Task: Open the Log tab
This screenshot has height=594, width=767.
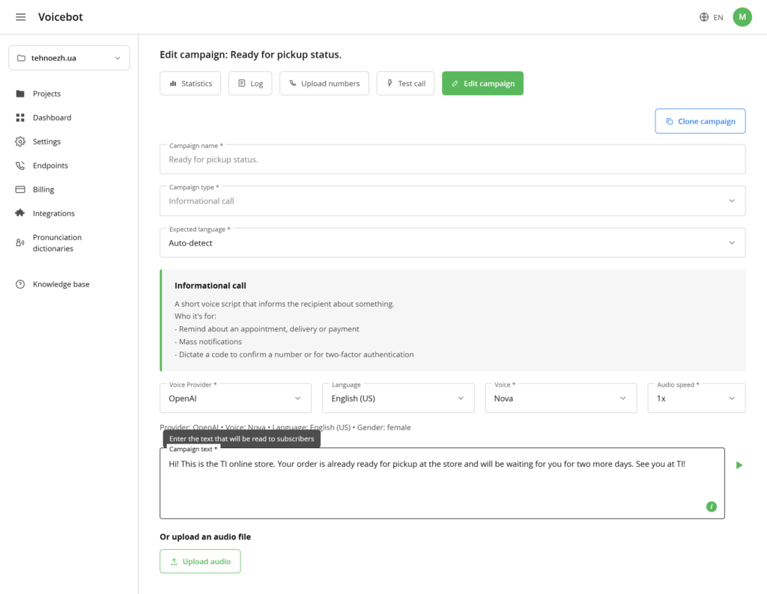Action: point(250,84)
